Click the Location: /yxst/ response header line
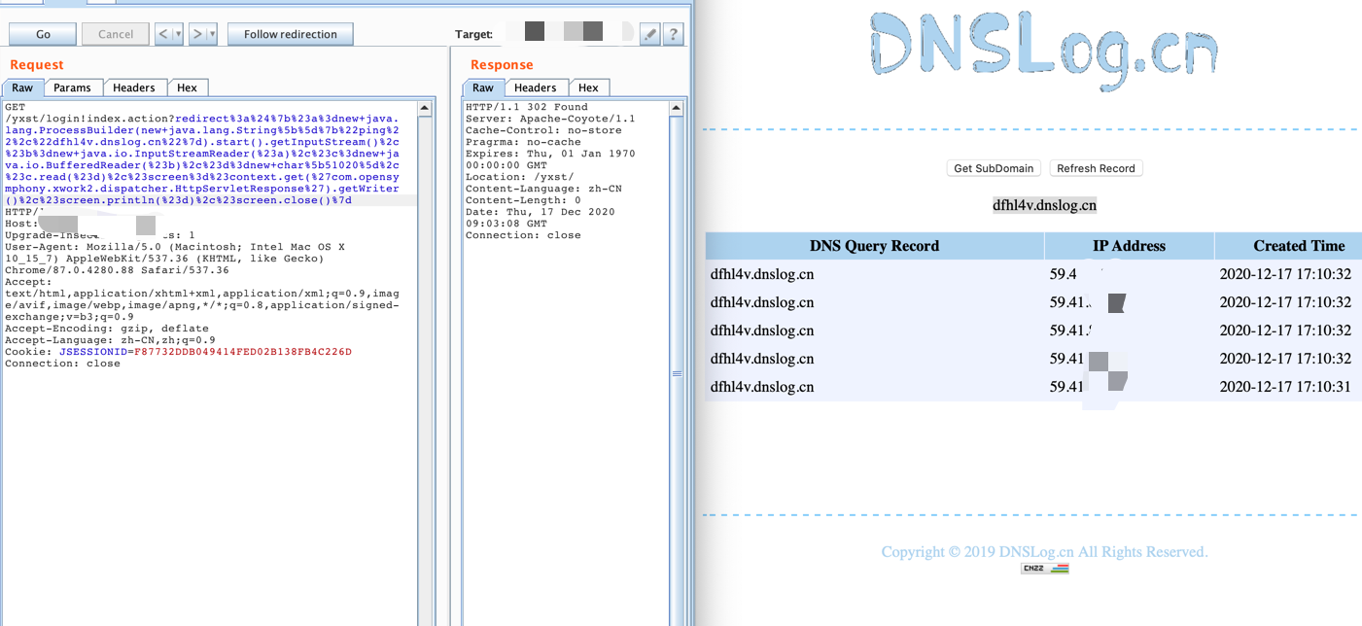The width and height of the screenshot is (1362, 626). (520, 177)
